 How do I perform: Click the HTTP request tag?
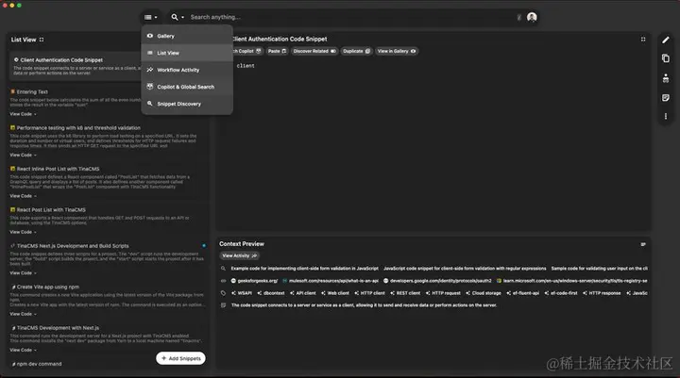pos(443,293)
